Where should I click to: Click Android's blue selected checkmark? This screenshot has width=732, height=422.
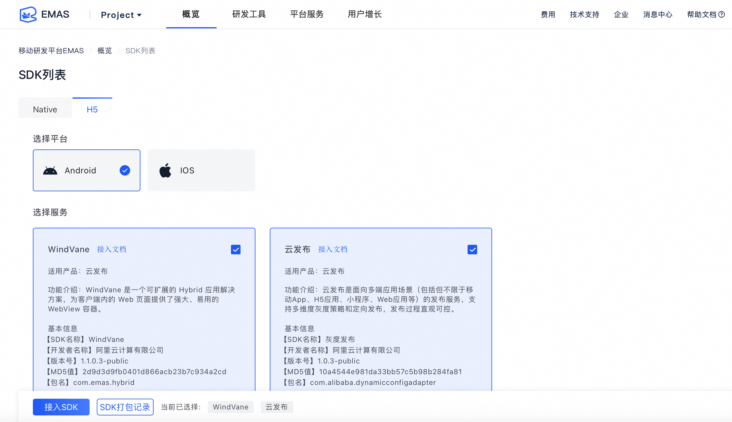125,170
